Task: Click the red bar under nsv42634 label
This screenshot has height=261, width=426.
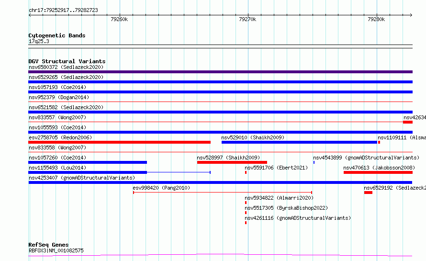Action: click(408, 122)
